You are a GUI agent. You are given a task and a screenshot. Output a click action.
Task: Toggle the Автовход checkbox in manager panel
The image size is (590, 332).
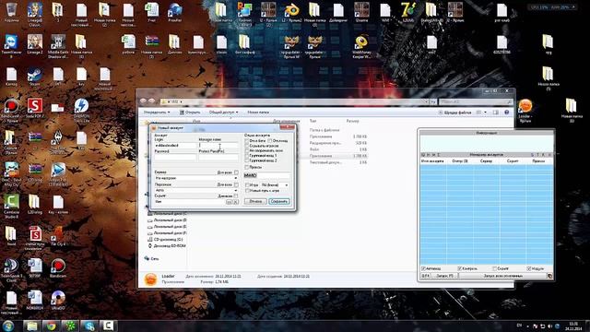pos(424,268)
